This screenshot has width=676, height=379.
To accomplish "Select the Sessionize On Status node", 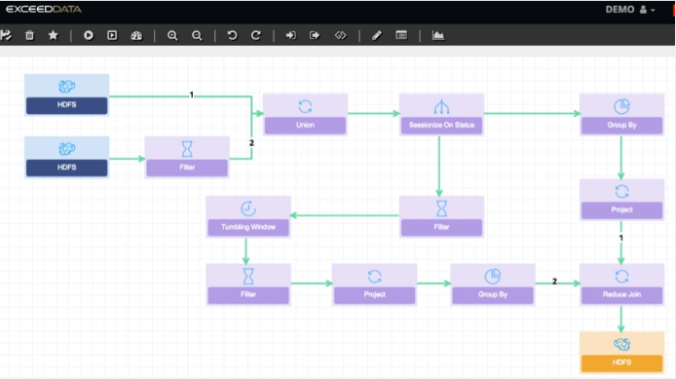I will (x=441, y=115).
